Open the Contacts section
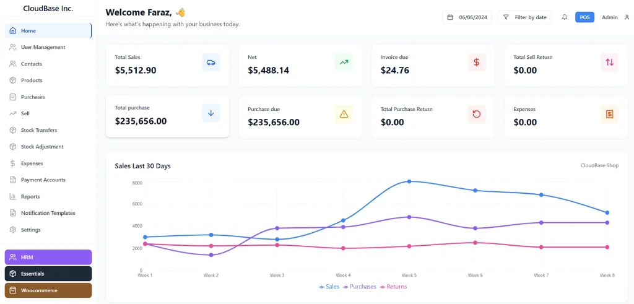Viewport: 634px width, 304px height. click(x=48, y=64)
